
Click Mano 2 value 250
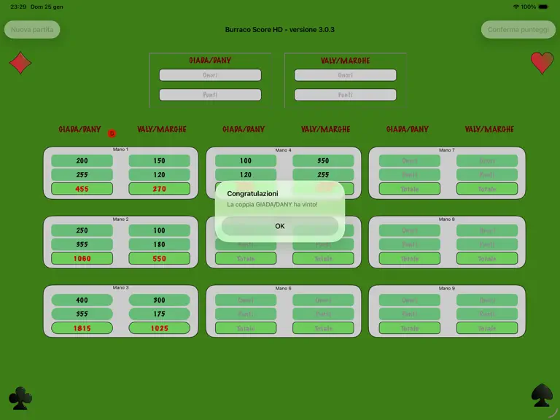pos(82,230)
